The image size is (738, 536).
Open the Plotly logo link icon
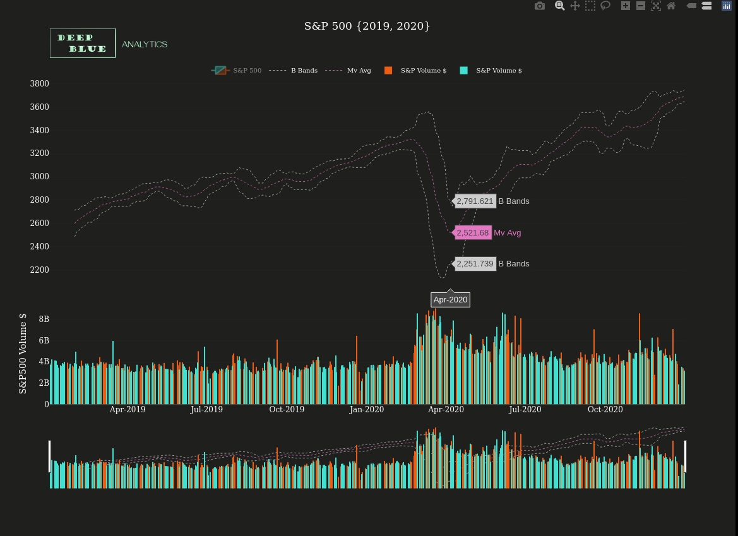tap(727, 6)
